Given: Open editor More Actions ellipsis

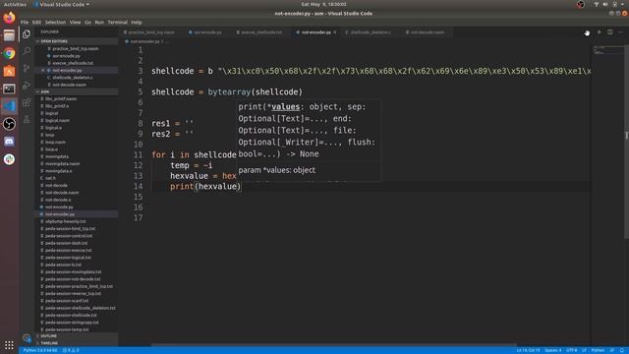Looking at the screenshot, I should tap(620, 32).
